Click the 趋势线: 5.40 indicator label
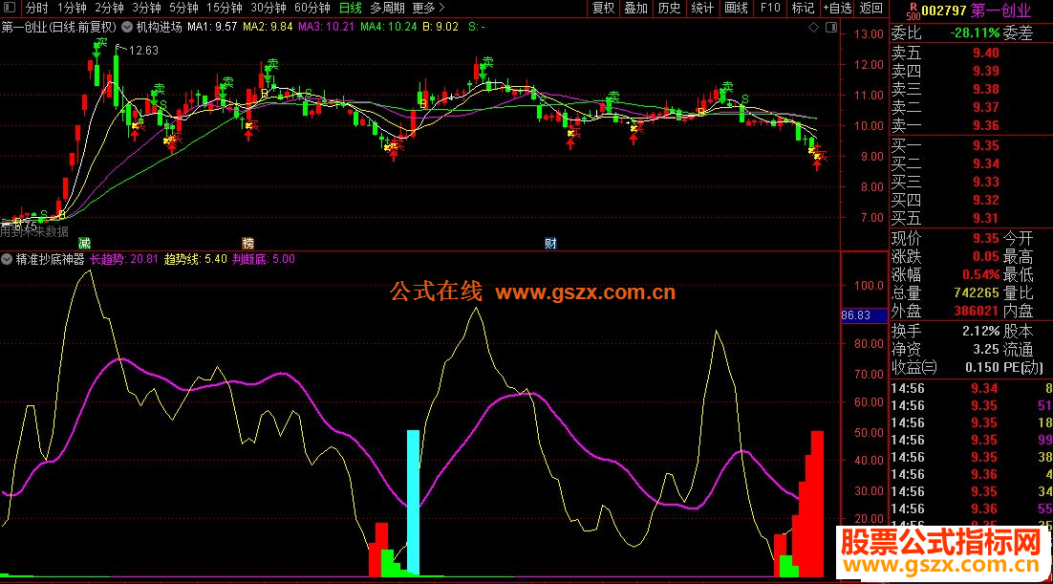The height and width of the screenshot is (584, 1053). pyautogui.click(x=196, y=259)
